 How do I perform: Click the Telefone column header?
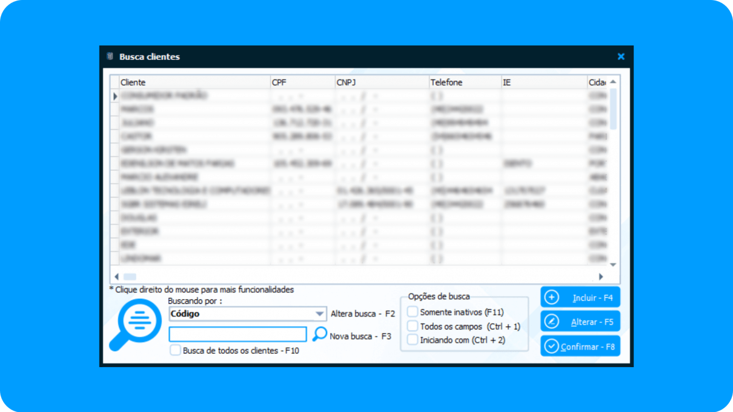(x=464, y=82)
